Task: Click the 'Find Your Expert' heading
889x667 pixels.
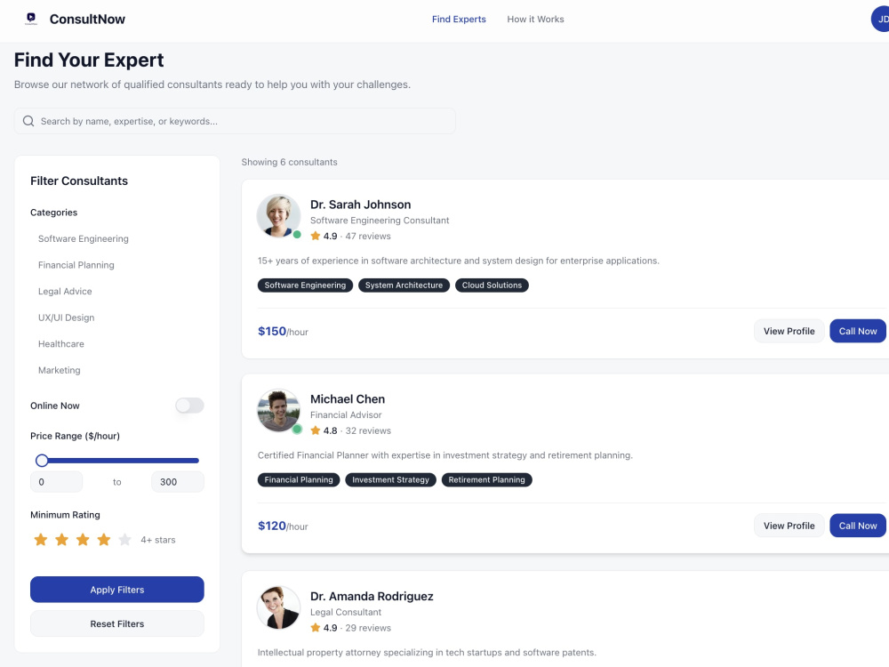Action: 89,60
